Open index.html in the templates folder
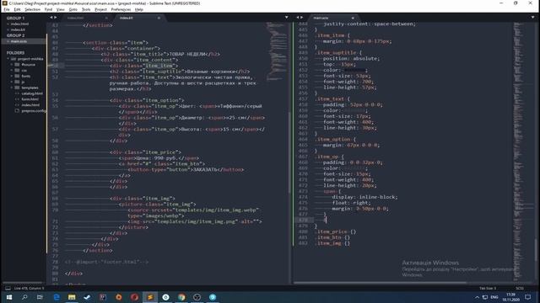The width and height of the screenshot is (540, 303). click(x=30, y=105)
